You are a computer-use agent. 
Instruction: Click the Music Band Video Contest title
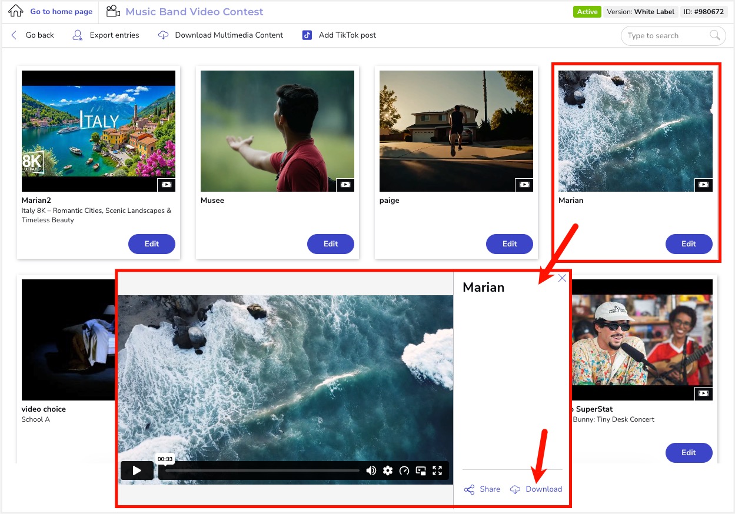click(194, 12)
